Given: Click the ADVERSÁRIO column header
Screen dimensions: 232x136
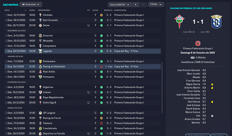Looking at the screenshot, I should [x=44, y=10].
